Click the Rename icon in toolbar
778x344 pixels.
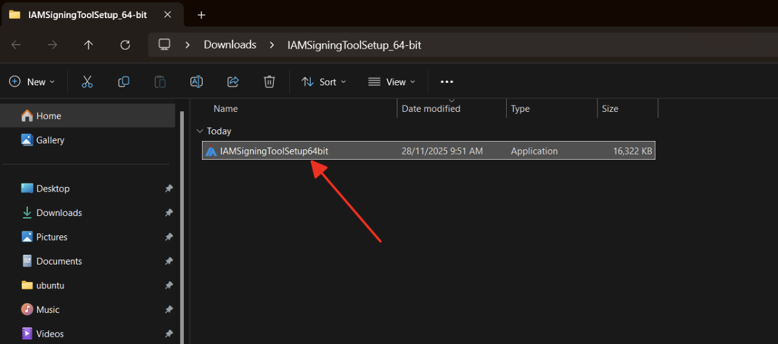196,81
